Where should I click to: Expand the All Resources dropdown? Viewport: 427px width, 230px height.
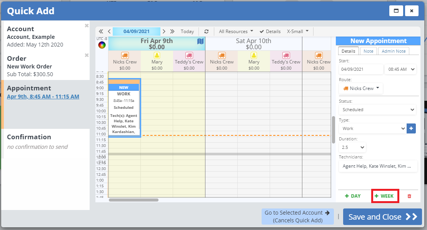click(236, 32)
